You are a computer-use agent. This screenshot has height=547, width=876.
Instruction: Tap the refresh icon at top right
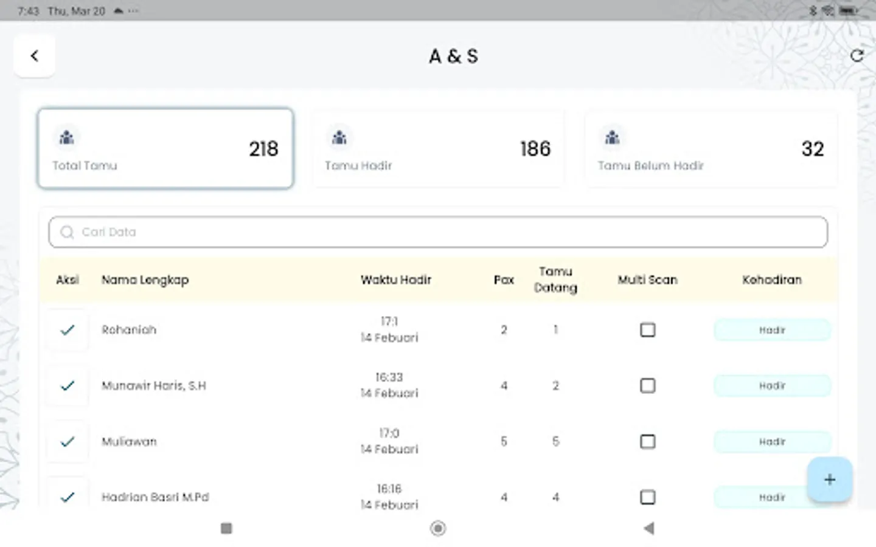click(x=857, y=56)
